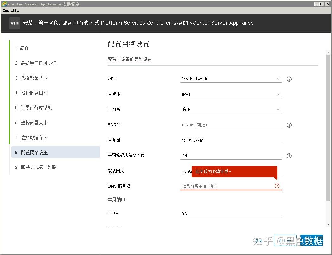This screenshot has height=255, width=332.
Task: Click the 配置网络设置 page heading
Action: tap(128, 44)
